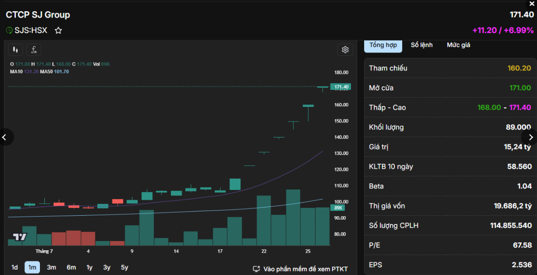Click monitor icon next to PTKT link
This screenshot has width=537, height=275.
256,269
